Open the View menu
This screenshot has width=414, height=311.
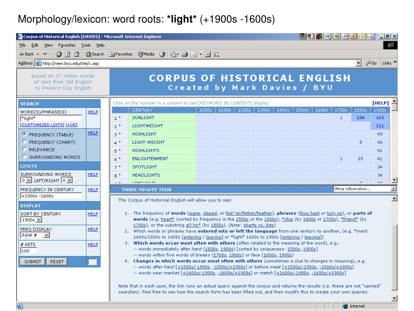tap(49, 45)
